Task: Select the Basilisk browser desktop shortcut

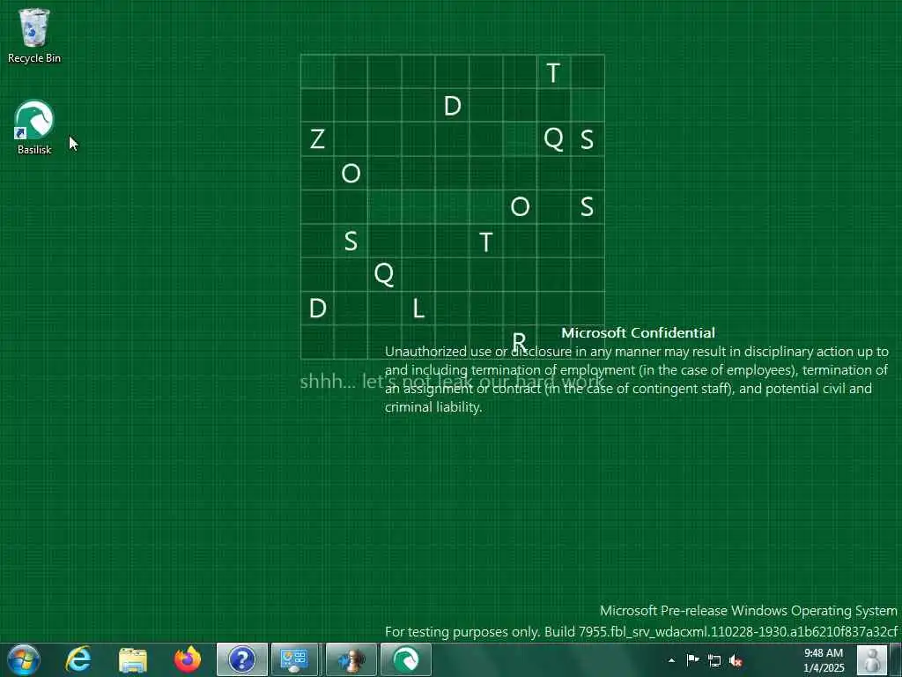Action: coord(34,127)
